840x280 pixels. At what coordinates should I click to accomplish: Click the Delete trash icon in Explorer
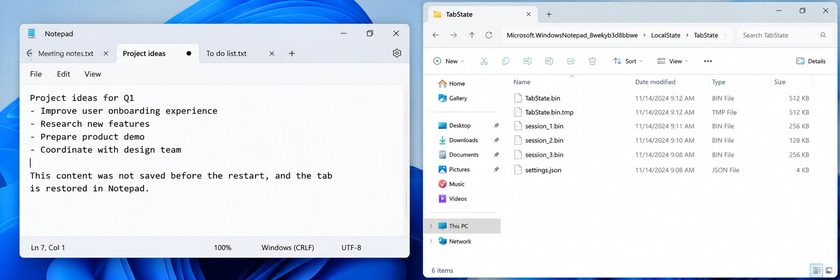tap(592, 61)
